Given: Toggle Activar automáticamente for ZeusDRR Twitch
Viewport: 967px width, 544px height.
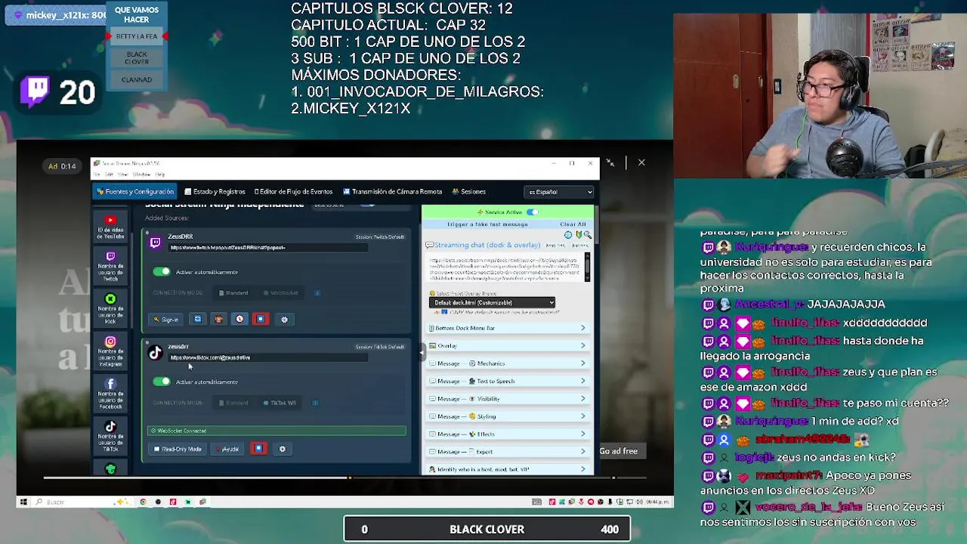Looking at the screenshot, I should click(162, 271).
